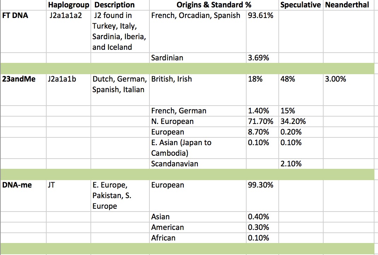Select the 23andMe row label cell
The height and width of the screenshot is (255, 378).
click(19, 79)
